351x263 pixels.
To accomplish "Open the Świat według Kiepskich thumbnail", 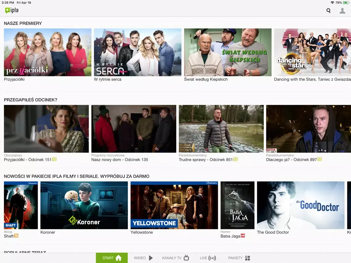I will pos(228,52).
